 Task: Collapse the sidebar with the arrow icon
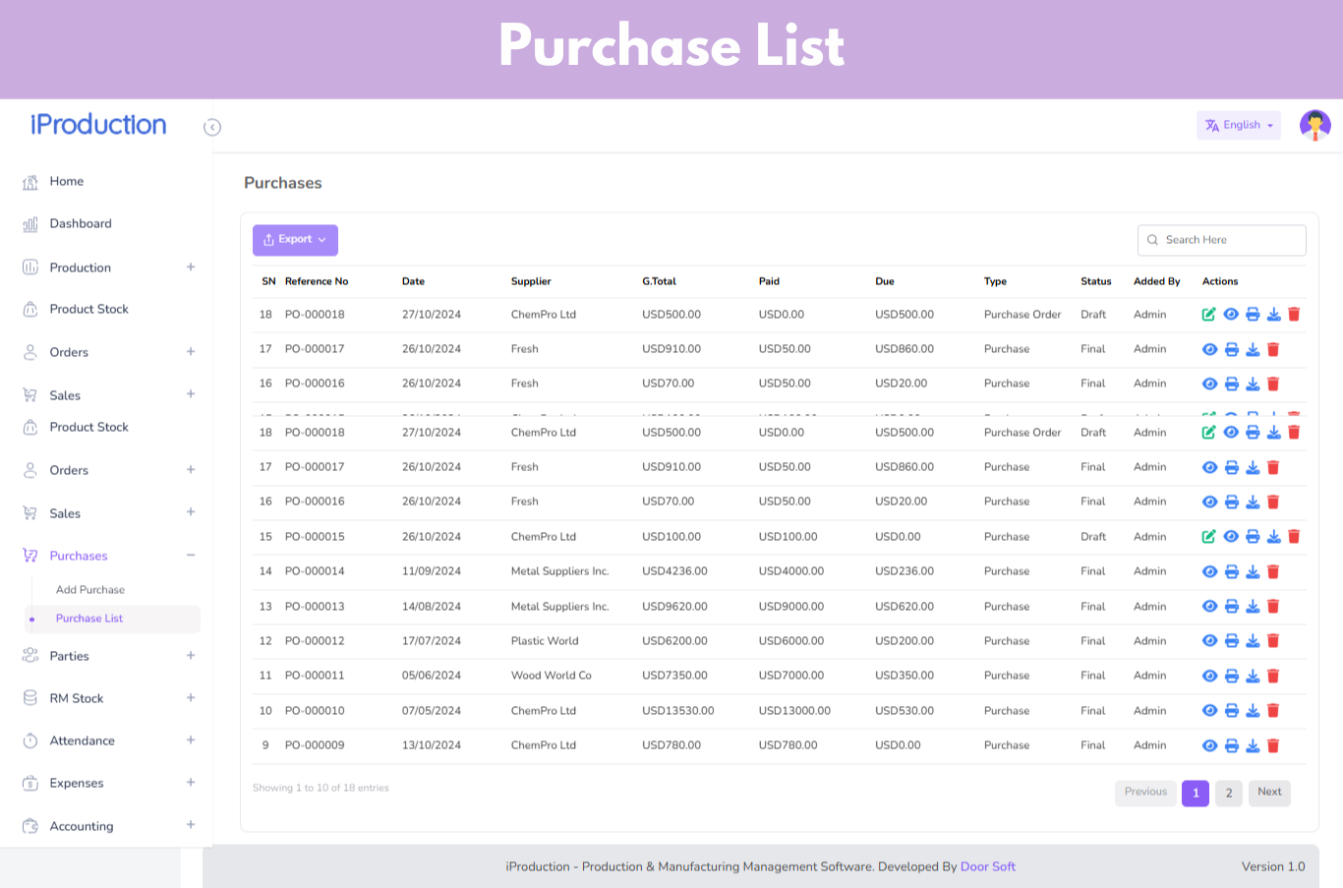(x=212, y=127)
